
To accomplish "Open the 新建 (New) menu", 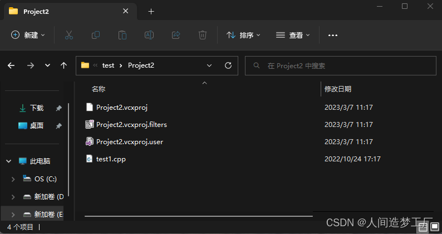I will click(x=28, y=35).
